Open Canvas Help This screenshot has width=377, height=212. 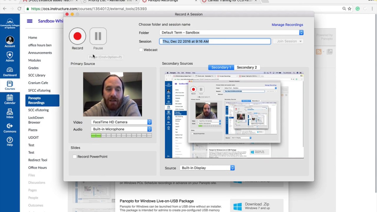tap(10, 142)
